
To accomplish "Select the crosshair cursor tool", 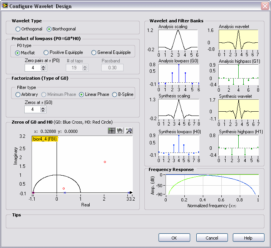I will point(112,131).
